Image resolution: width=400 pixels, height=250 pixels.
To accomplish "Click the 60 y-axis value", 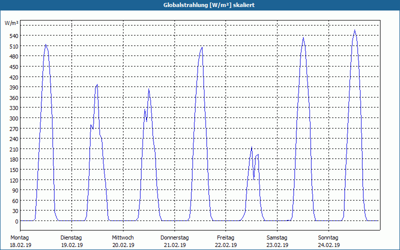I will point(15,201).
